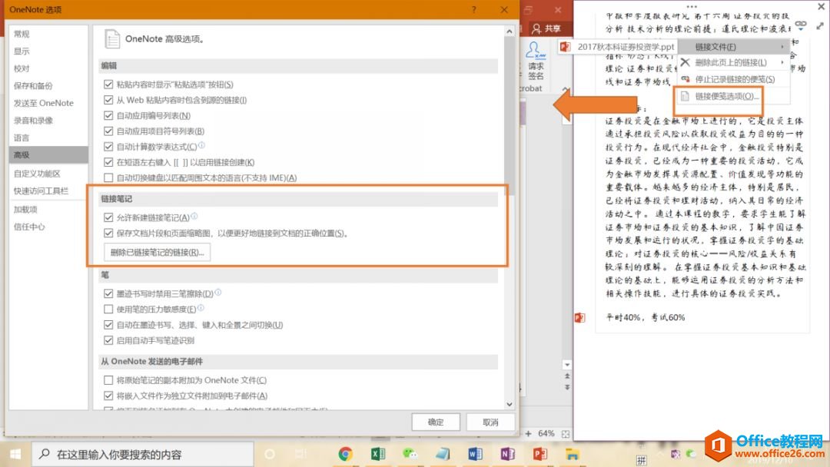Enable 使用笔的压力敏感度 checkbox

pos(108,309)
